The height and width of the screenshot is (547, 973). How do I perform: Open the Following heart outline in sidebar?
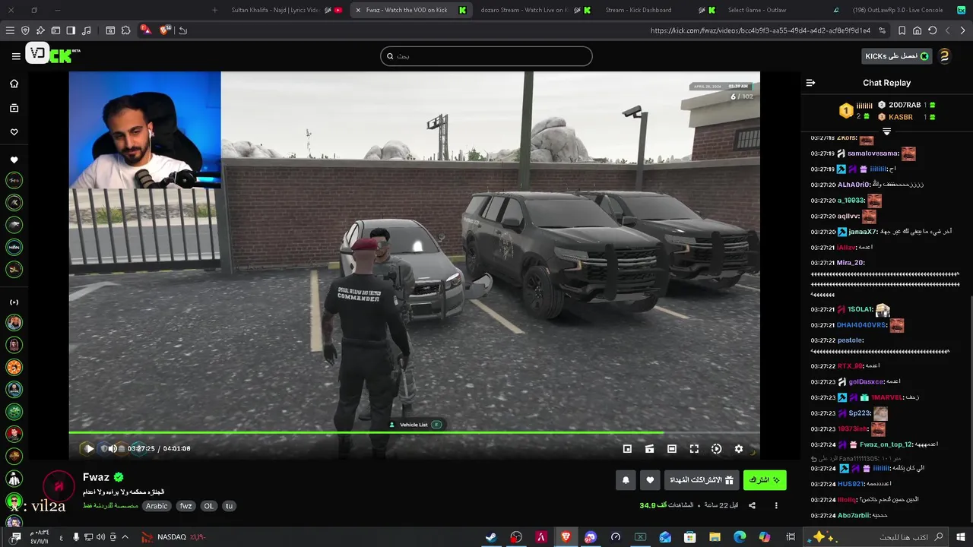coord(14,132)
